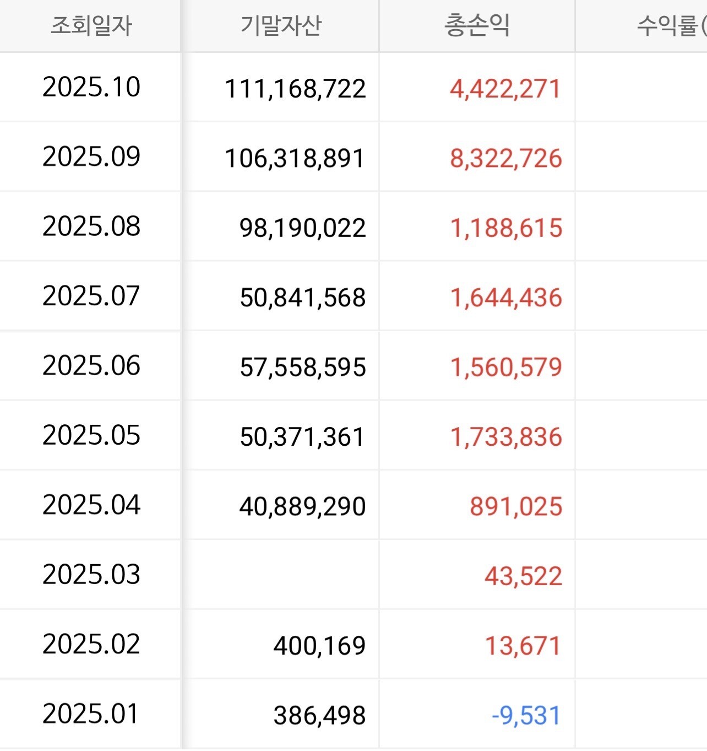Sort by the 총손익 column header

pos(477,26)
